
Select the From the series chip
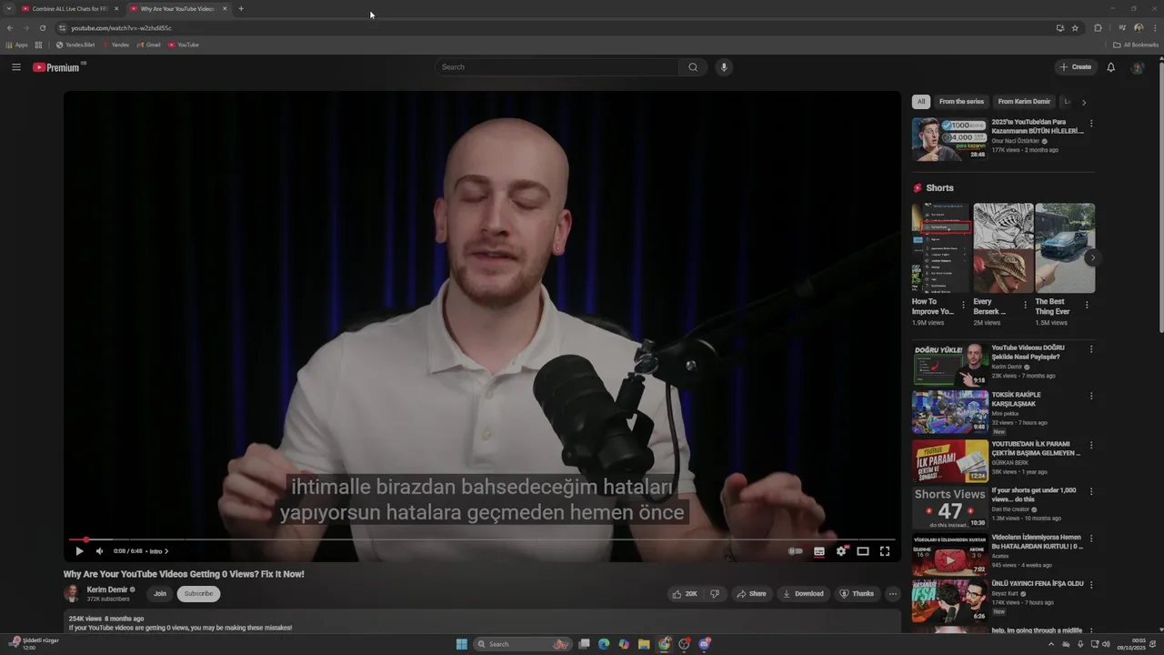point(961,102)
